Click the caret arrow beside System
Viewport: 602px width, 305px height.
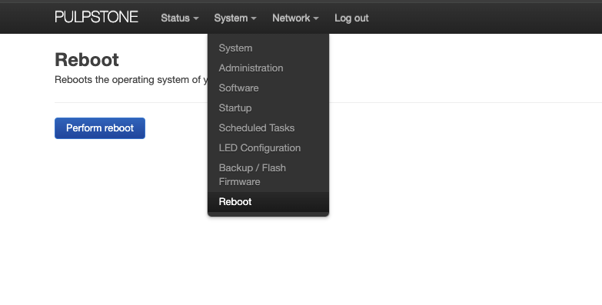pos(254,18)
